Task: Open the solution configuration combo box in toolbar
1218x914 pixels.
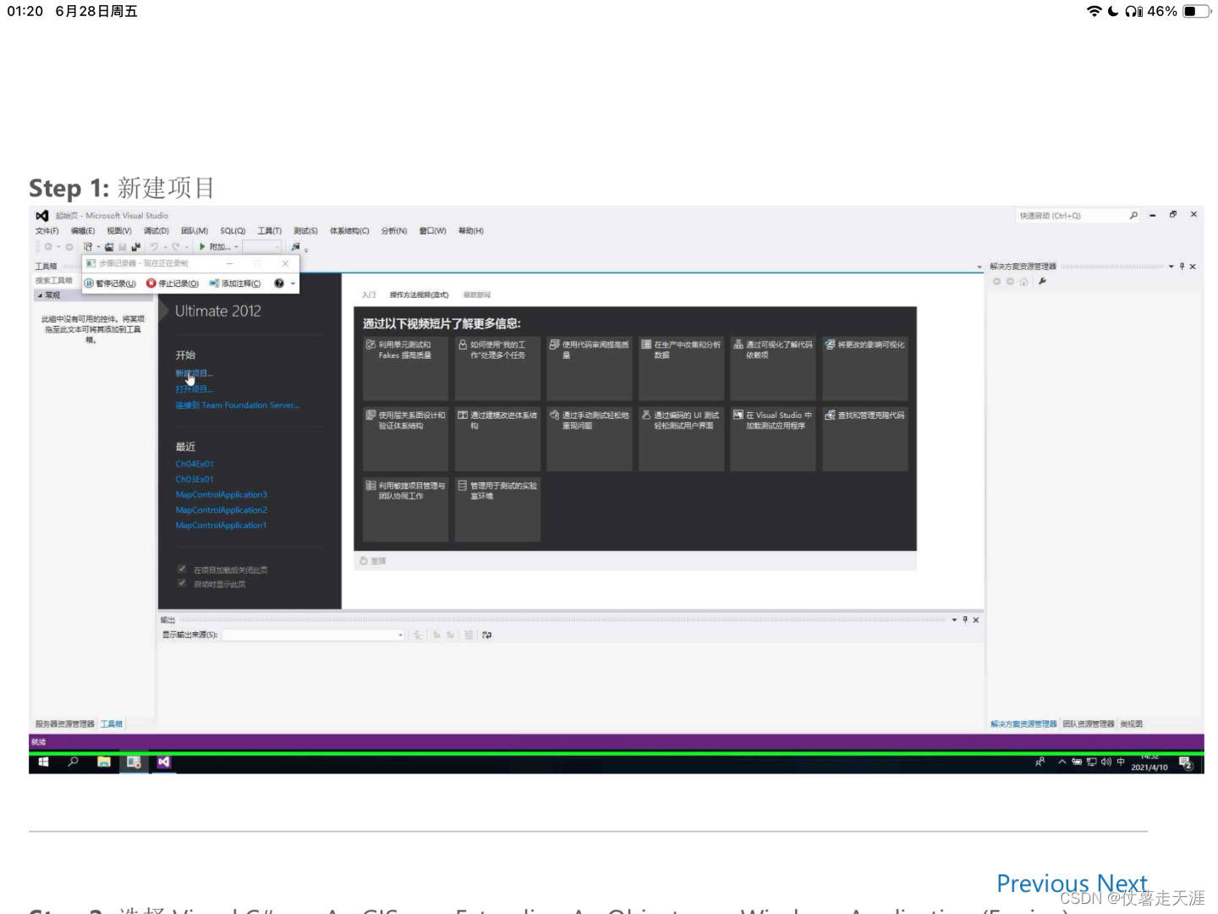Action: [x=262, y=247]
